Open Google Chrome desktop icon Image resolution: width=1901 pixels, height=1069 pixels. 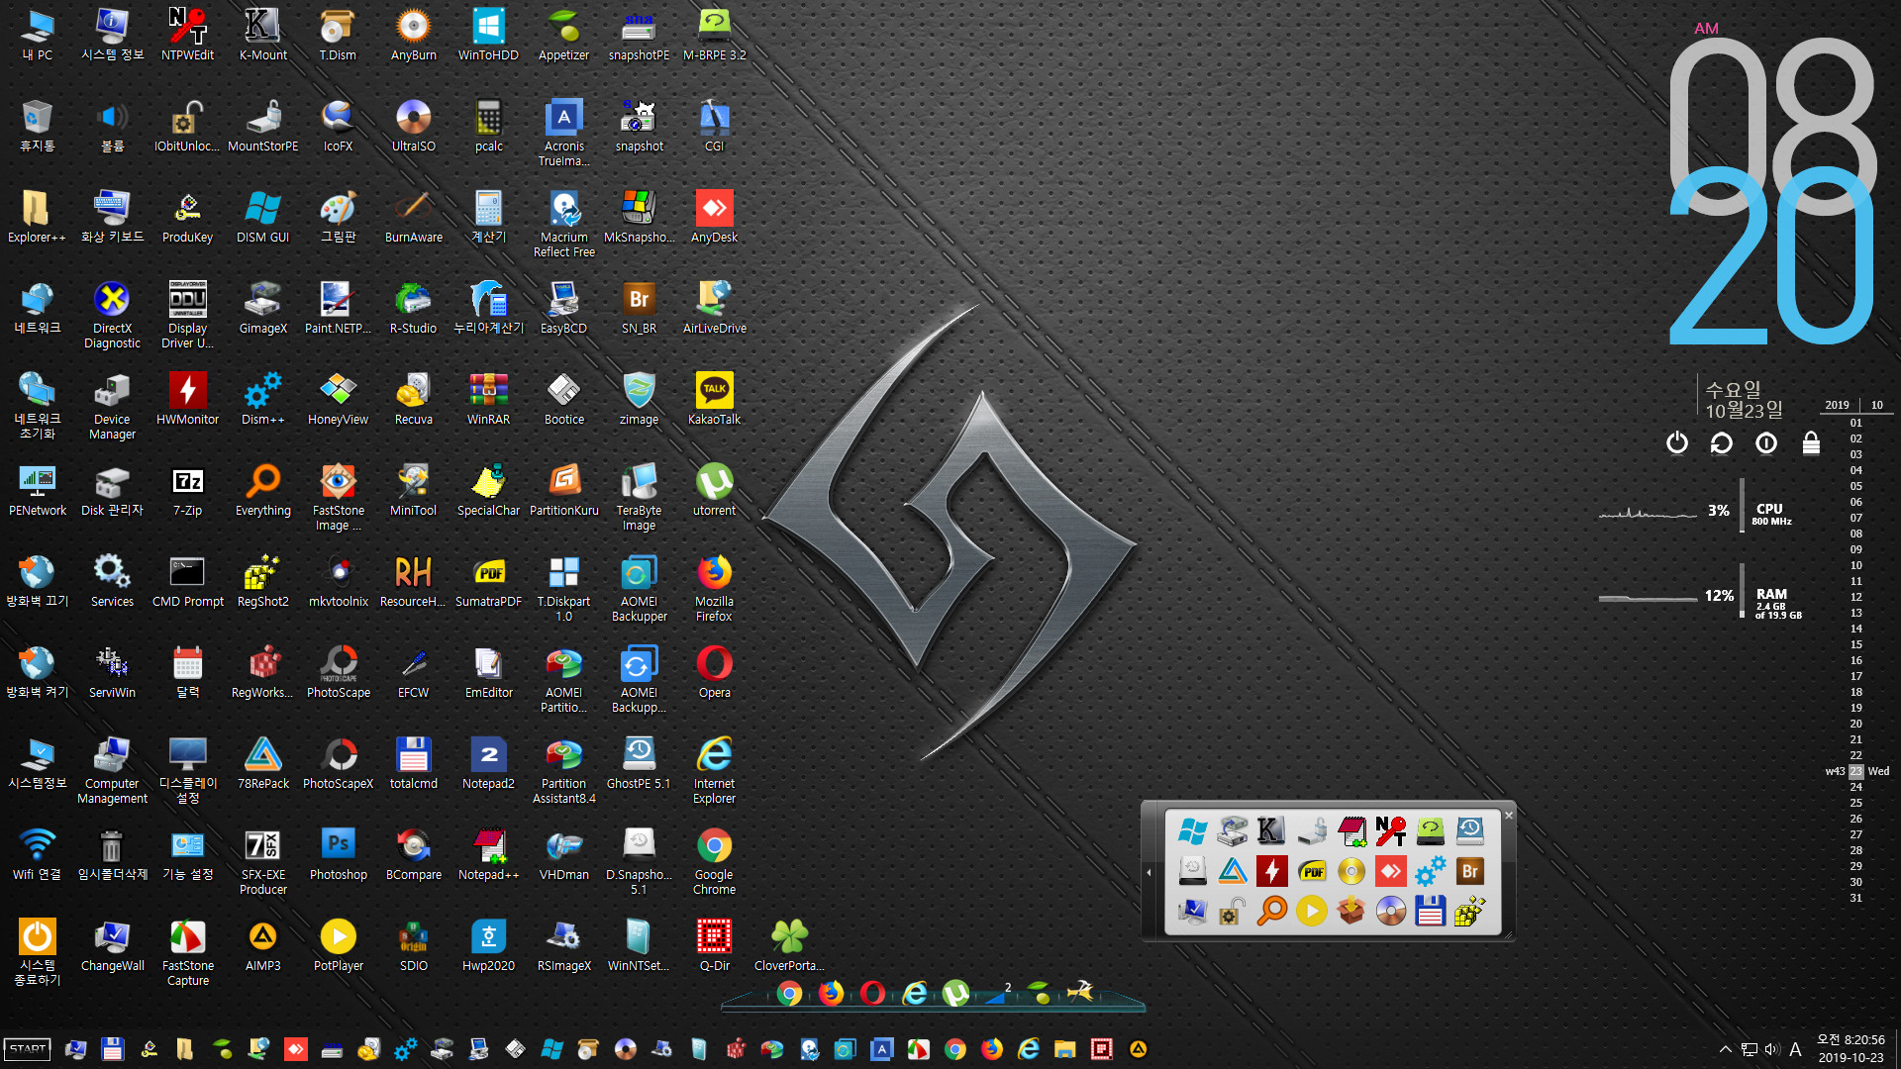point(714,861)
